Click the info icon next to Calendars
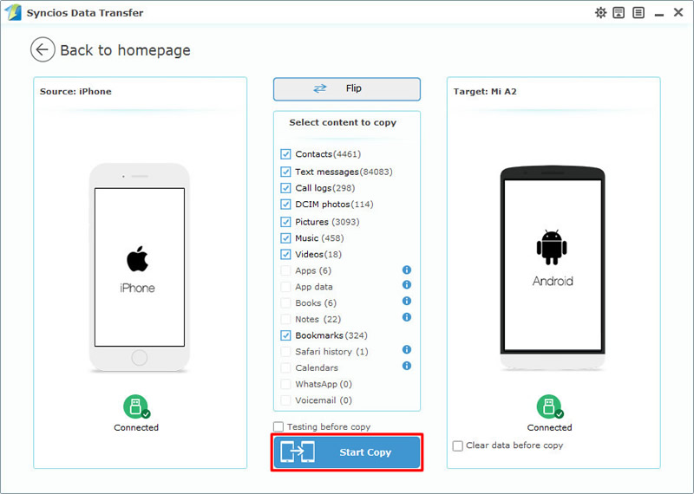Viewport: 694px width, 494px height. 407,366
